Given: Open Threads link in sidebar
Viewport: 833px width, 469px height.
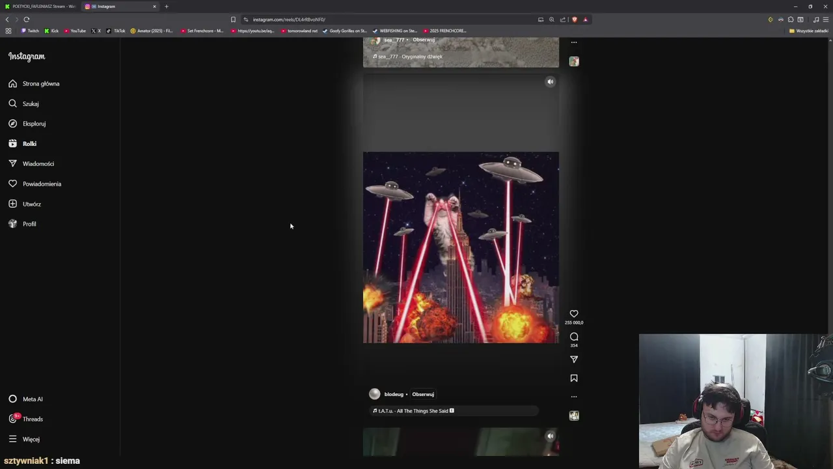Looking at the screenshot, I should (x=25, y=419).
